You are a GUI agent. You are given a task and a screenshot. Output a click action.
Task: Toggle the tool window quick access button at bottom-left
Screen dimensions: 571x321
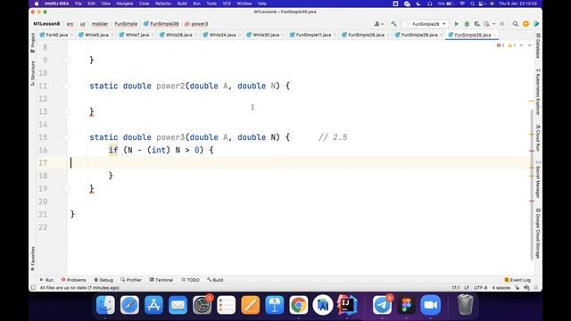coord(33,287)
